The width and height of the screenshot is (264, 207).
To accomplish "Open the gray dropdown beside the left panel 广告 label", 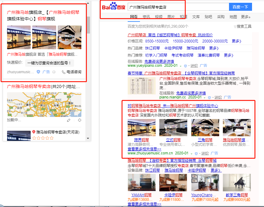I will pos(54,72).
